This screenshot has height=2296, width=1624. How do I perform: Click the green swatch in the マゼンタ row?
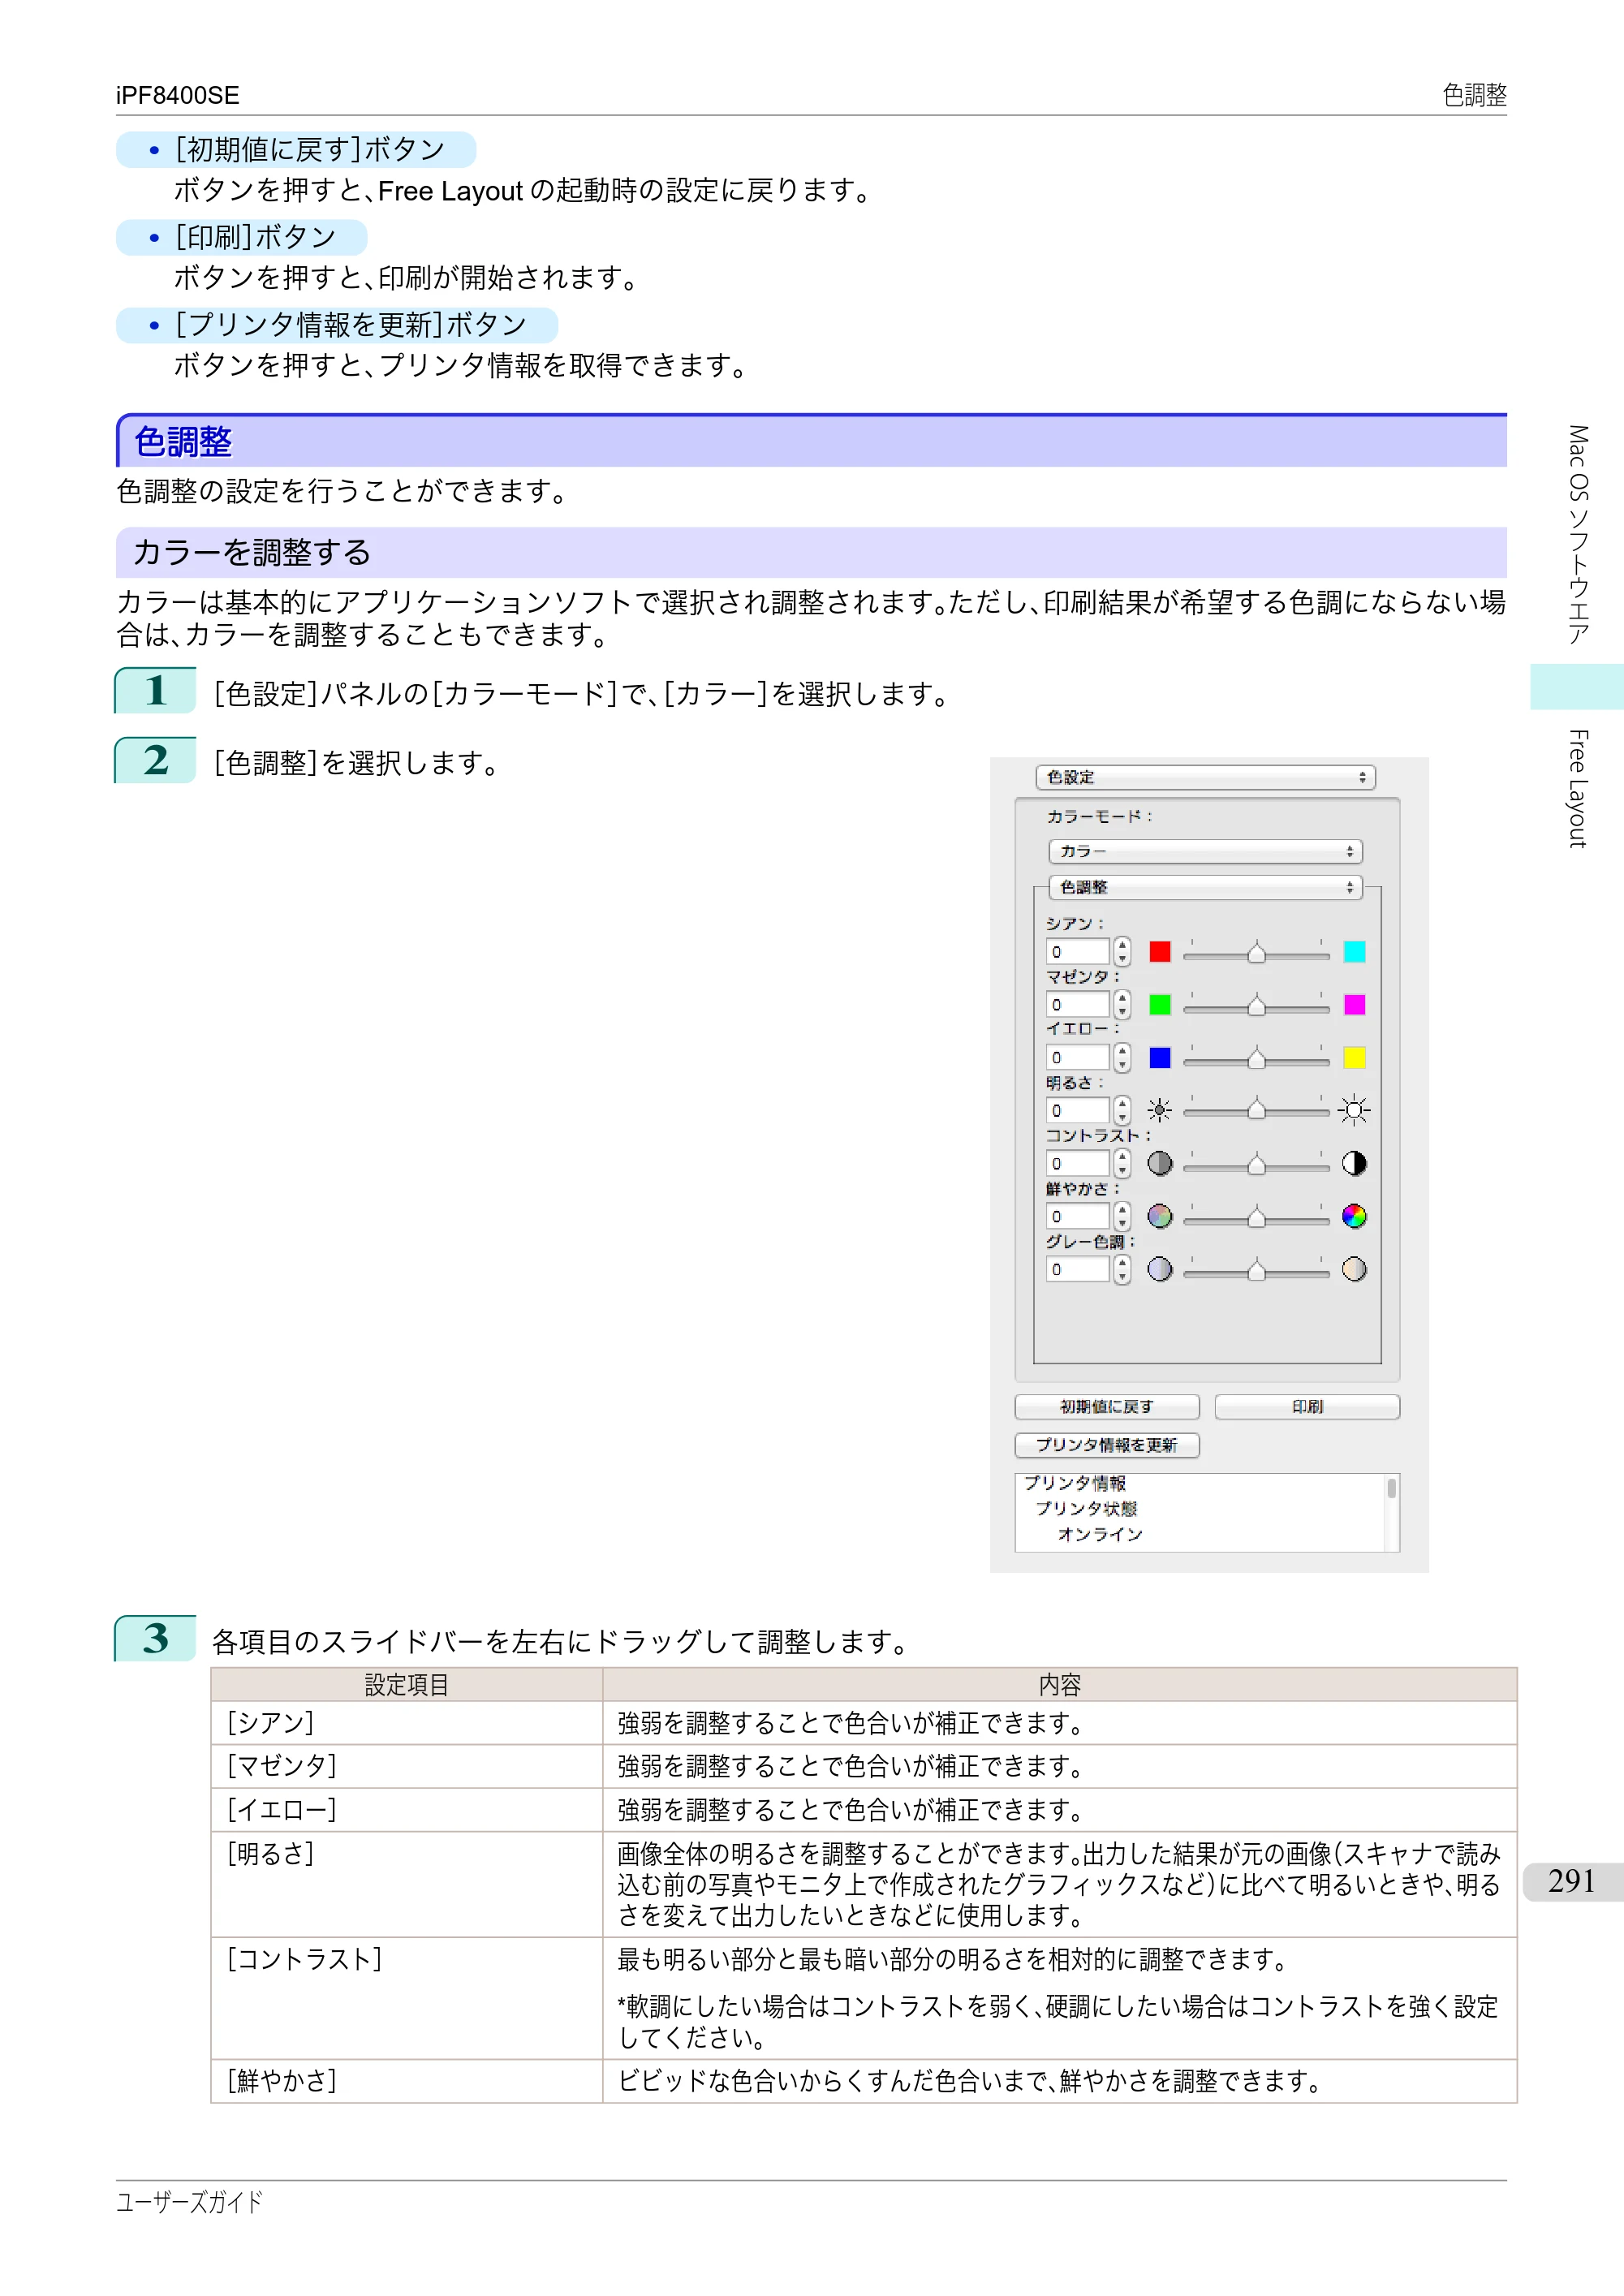tap(1160, 1004)
